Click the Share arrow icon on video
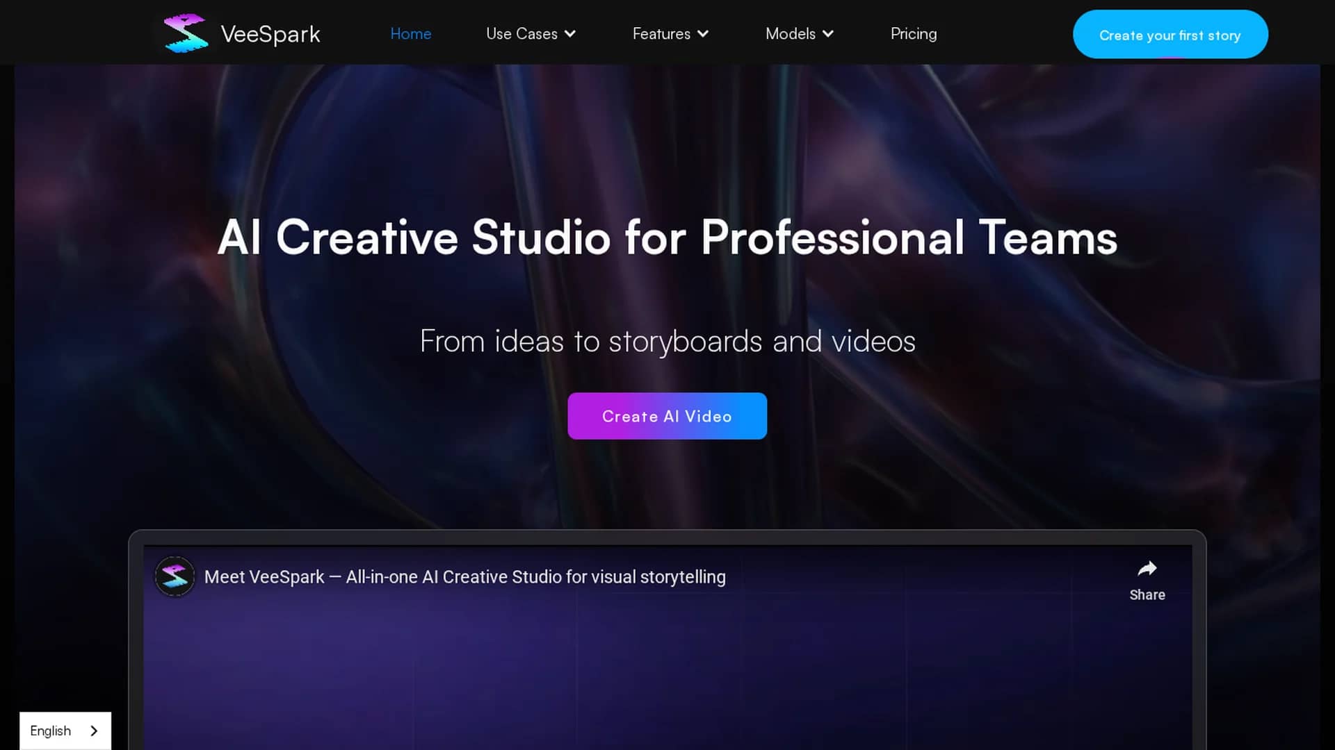The width and height of the screenshot is (1335, 750). click(1147, 569)
